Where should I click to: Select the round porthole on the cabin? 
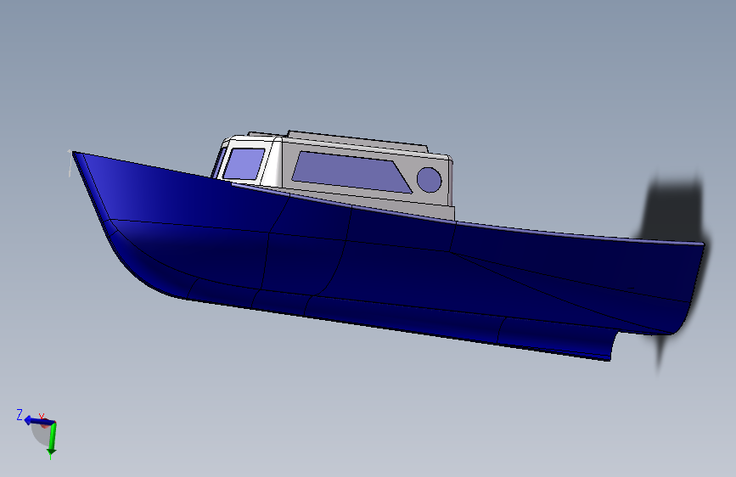(429, 180)
